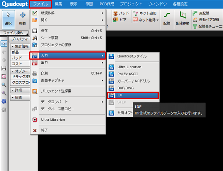Click sidebar pink fit-view icon
This screenshot has height=171, width=223.
click(4, 77)
